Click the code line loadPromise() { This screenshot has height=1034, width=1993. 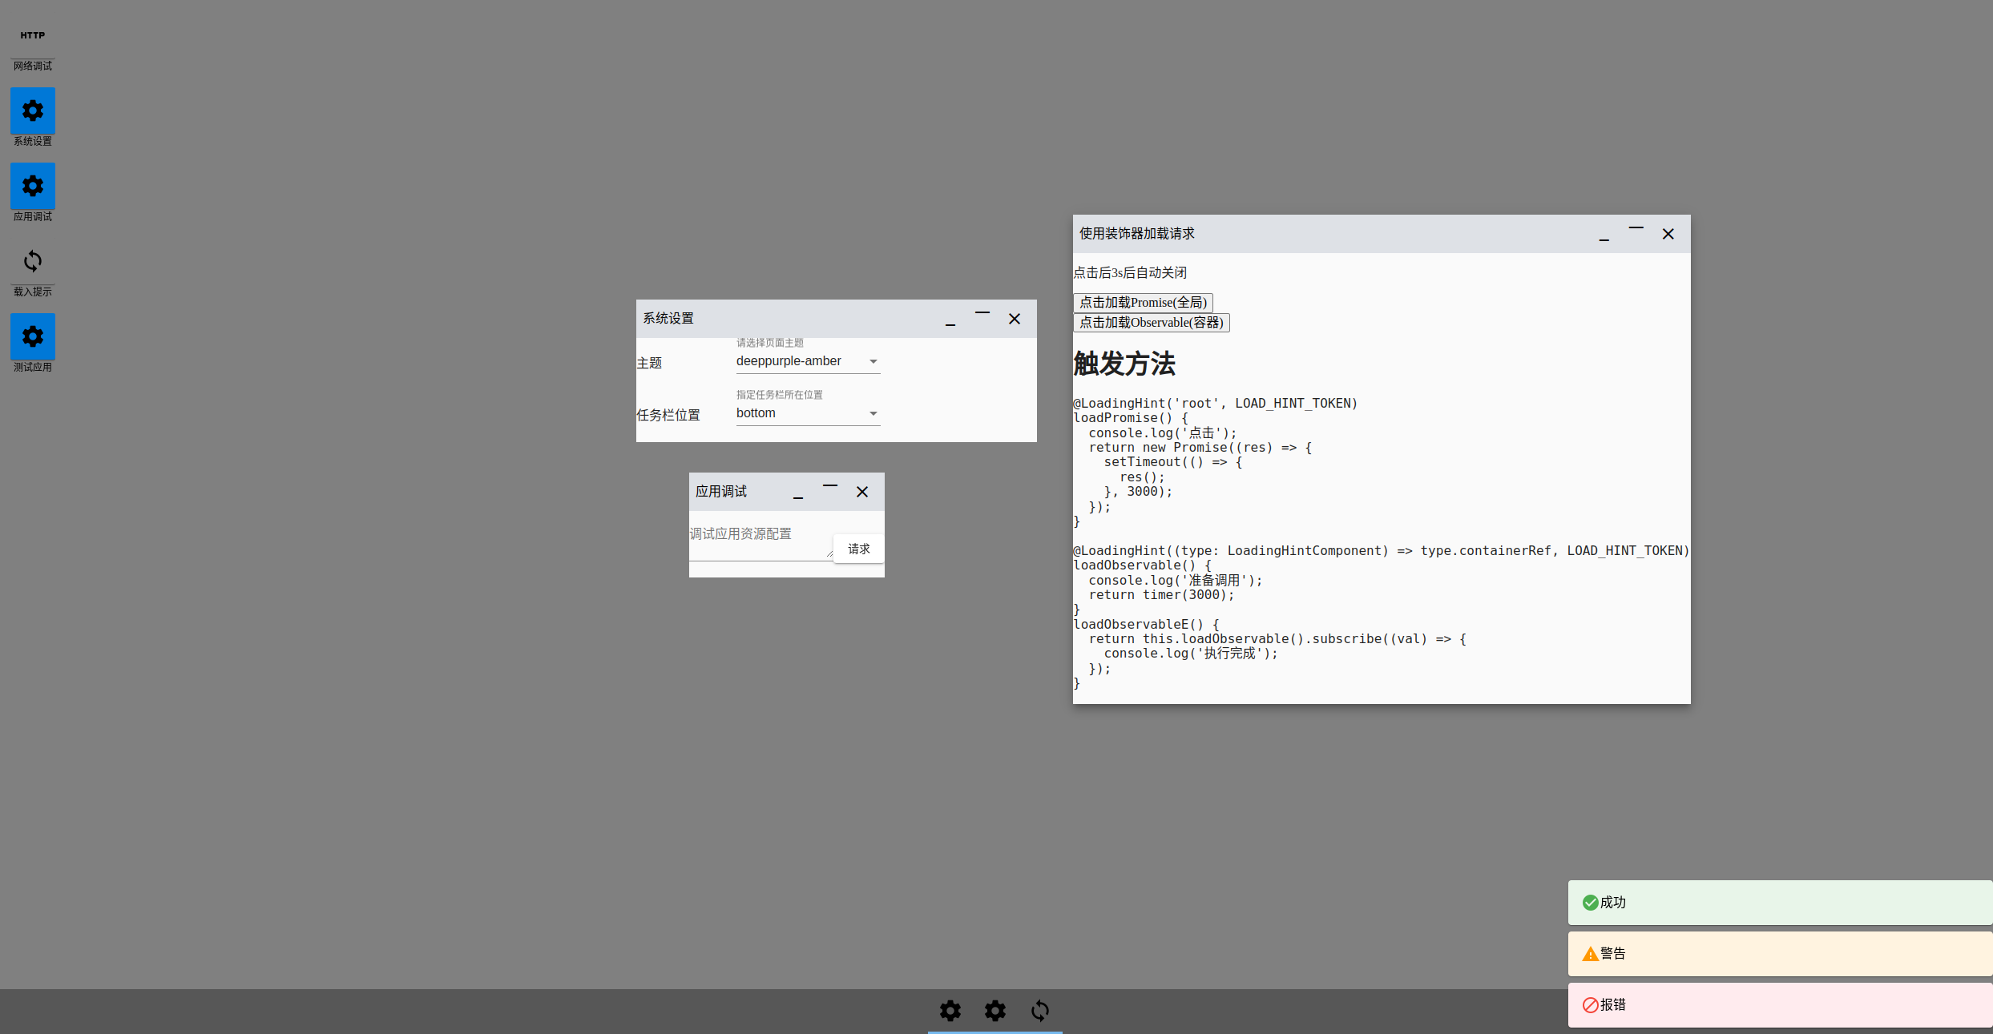point(1131,418)
